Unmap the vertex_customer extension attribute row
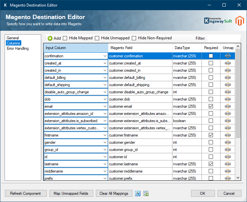 pos(228,128)
